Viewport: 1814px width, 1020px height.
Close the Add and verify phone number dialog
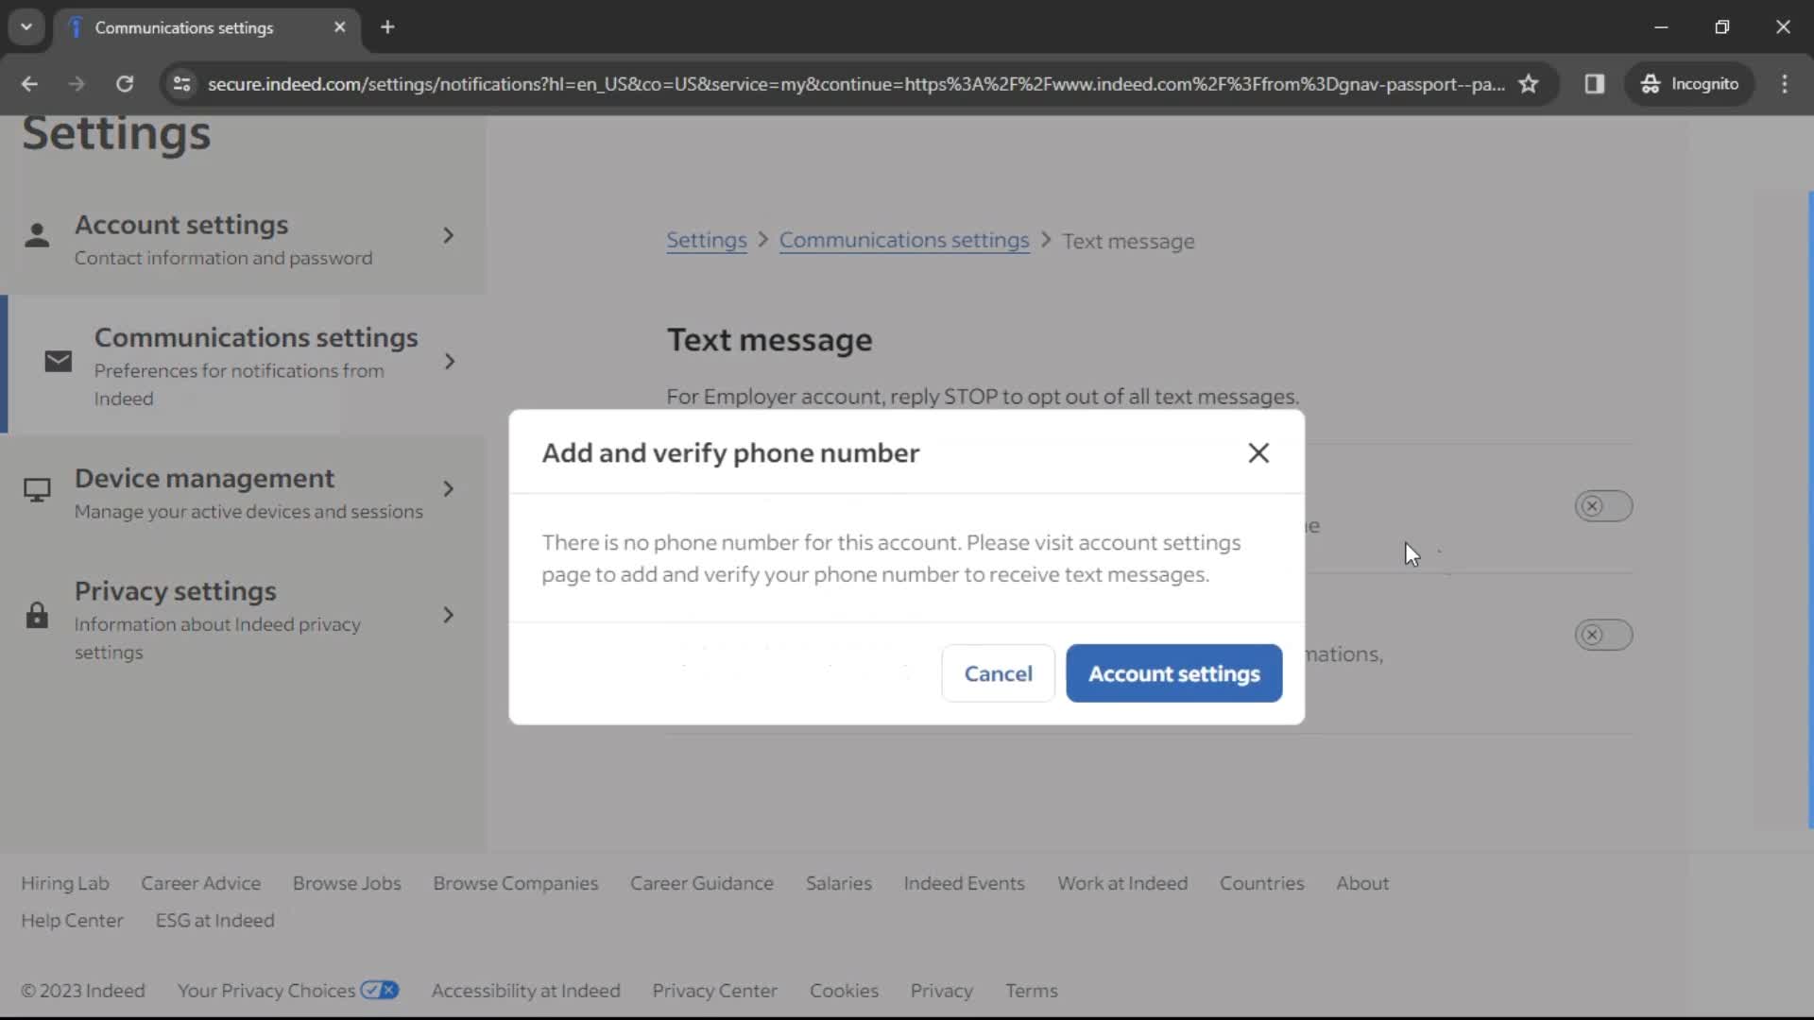(x=1258, y=452)
